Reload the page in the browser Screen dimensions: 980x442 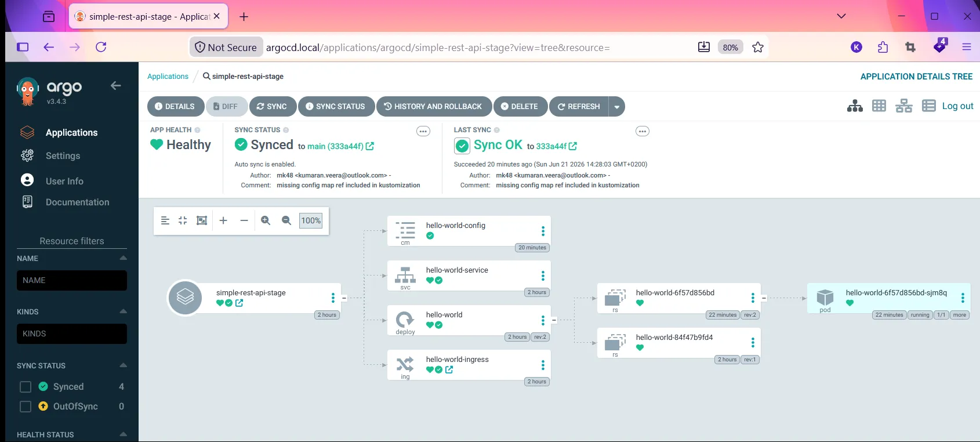click(x=101, y=47)
